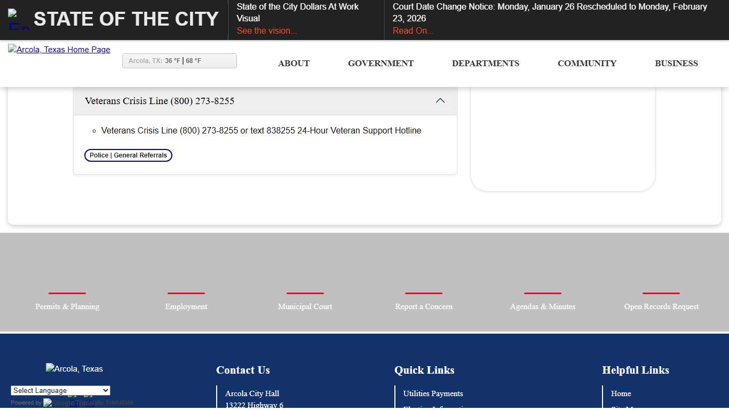This screenshot has width=729, height=410.
Task: Open Utilities Payments under Quick Links
Action: click(433, 393)
